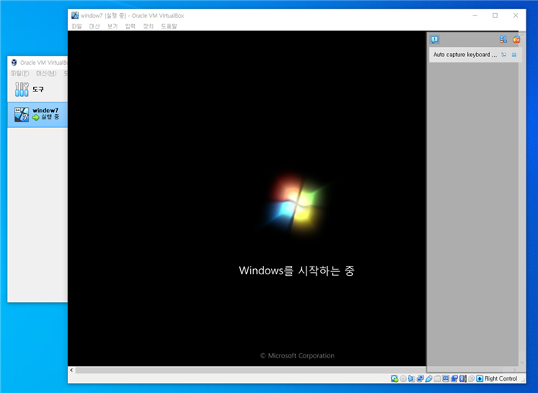Click the virtualization V features status icon
The image size is (538, 393).
463,378
